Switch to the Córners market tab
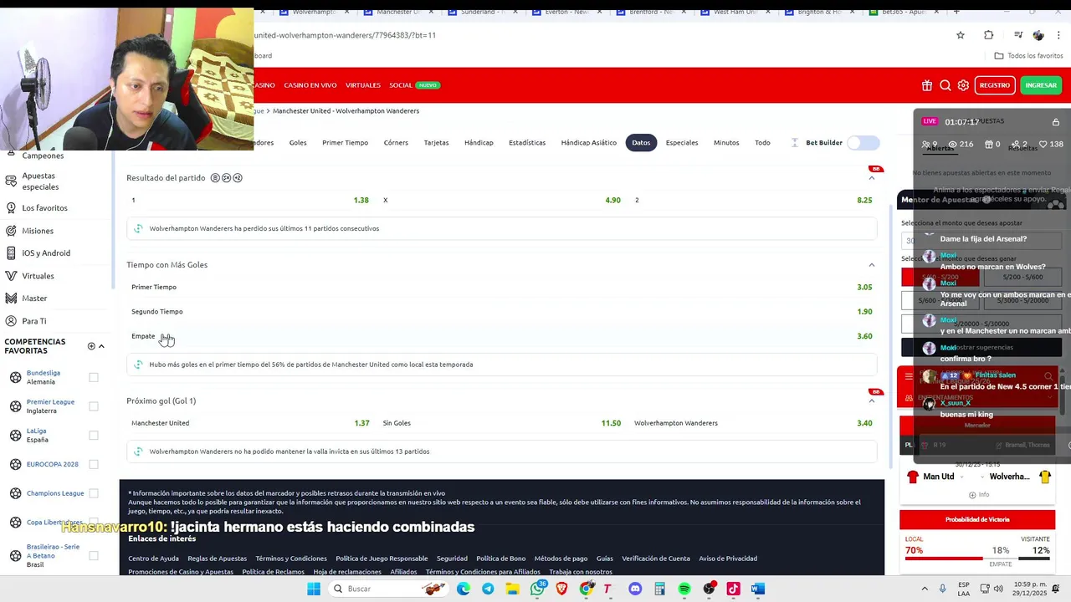This screenshot has width=1071, height=602. point(396,143)
